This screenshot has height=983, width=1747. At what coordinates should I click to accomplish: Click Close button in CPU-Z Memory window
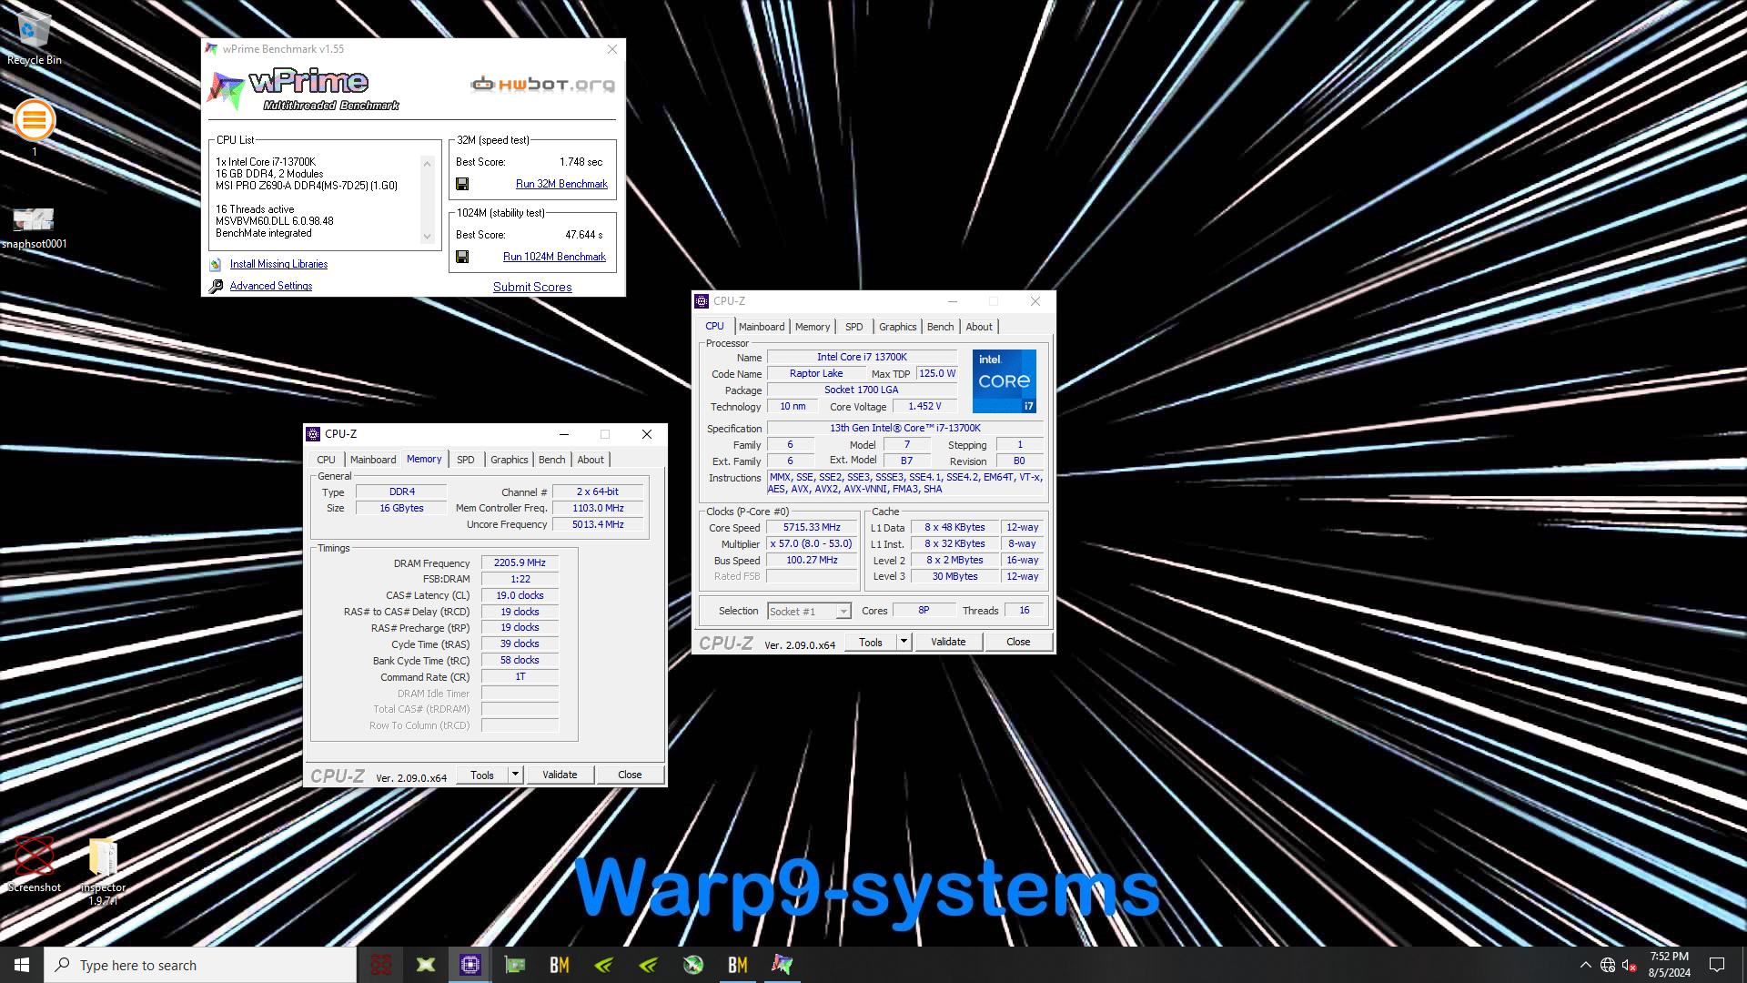630,775
